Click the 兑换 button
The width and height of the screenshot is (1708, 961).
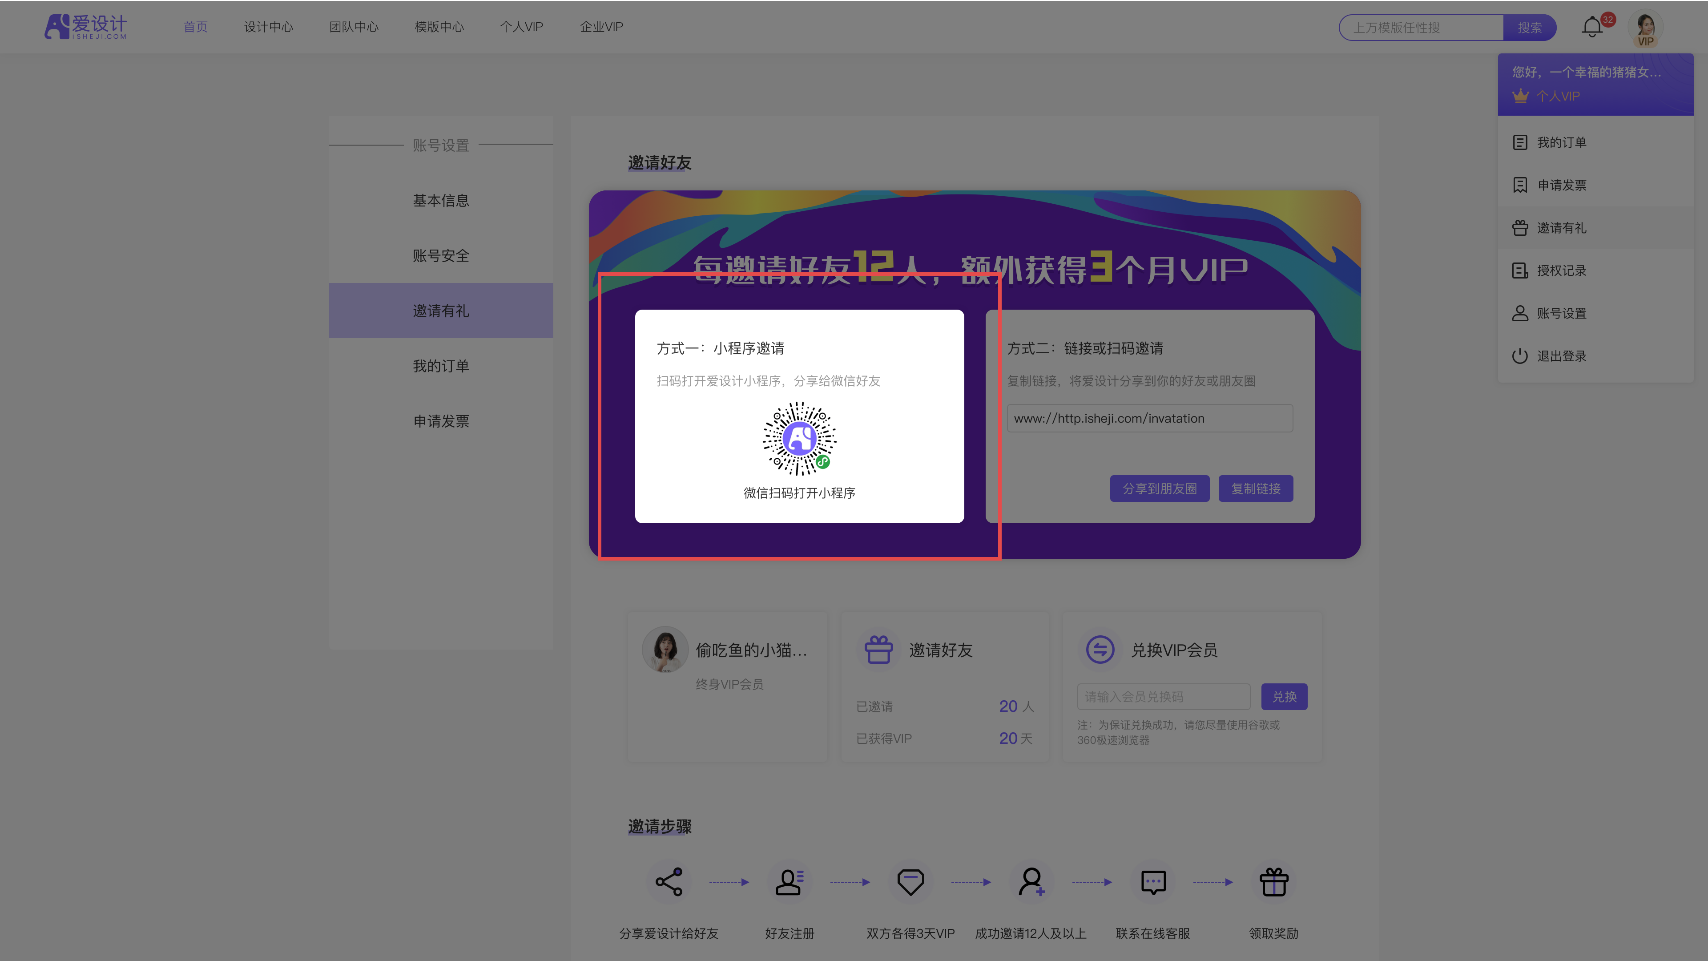[x=1284, y=697]
